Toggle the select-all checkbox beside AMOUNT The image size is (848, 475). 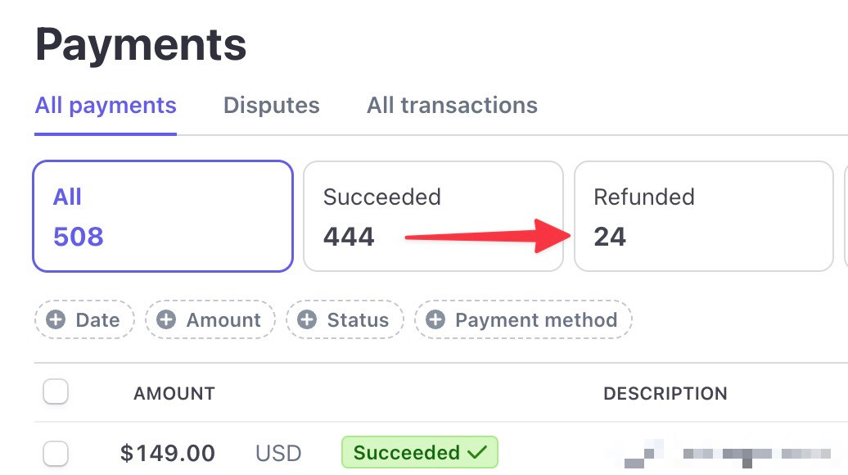[56, 391]
